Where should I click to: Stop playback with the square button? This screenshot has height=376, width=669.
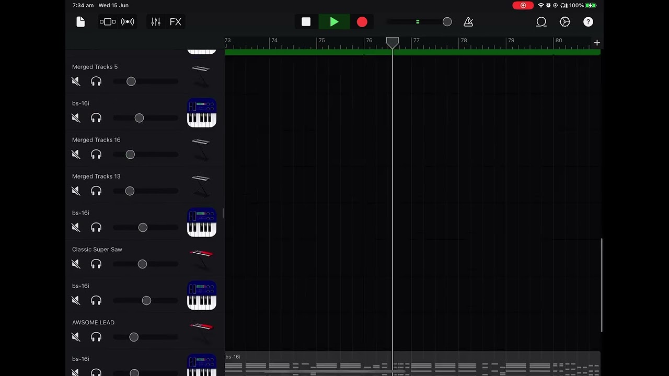(x=306, y=22)
